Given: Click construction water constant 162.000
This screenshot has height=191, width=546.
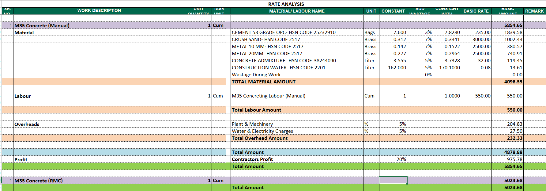Looking at the screenshot, I should (393, 68).
